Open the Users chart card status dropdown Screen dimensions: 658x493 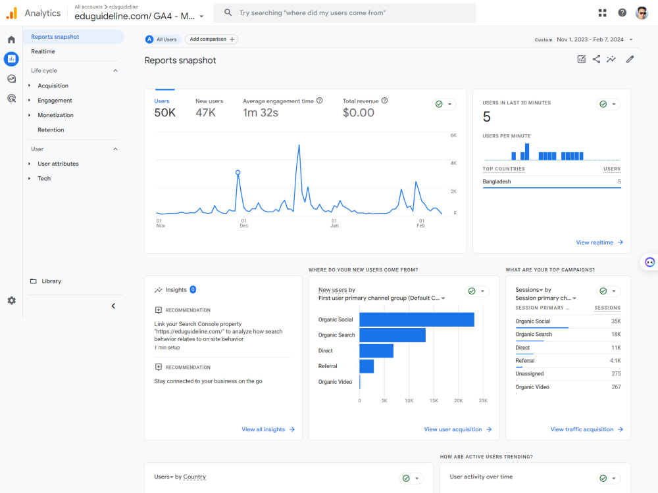click(x=444, y=104)
